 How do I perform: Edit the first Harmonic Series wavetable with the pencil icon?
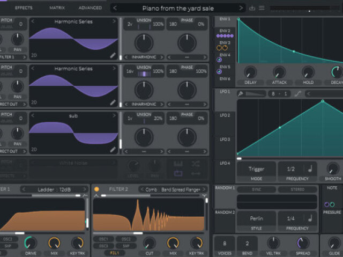click(113, 55)
